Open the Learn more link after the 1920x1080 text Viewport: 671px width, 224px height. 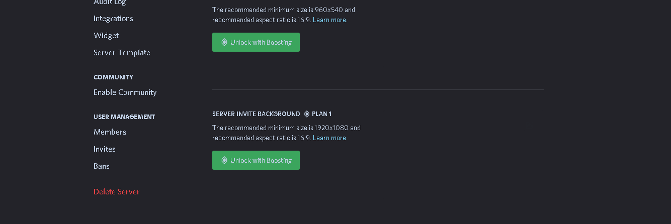(329, 138)
